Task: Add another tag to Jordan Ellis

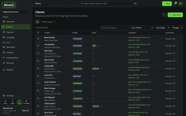Action: 102,69
